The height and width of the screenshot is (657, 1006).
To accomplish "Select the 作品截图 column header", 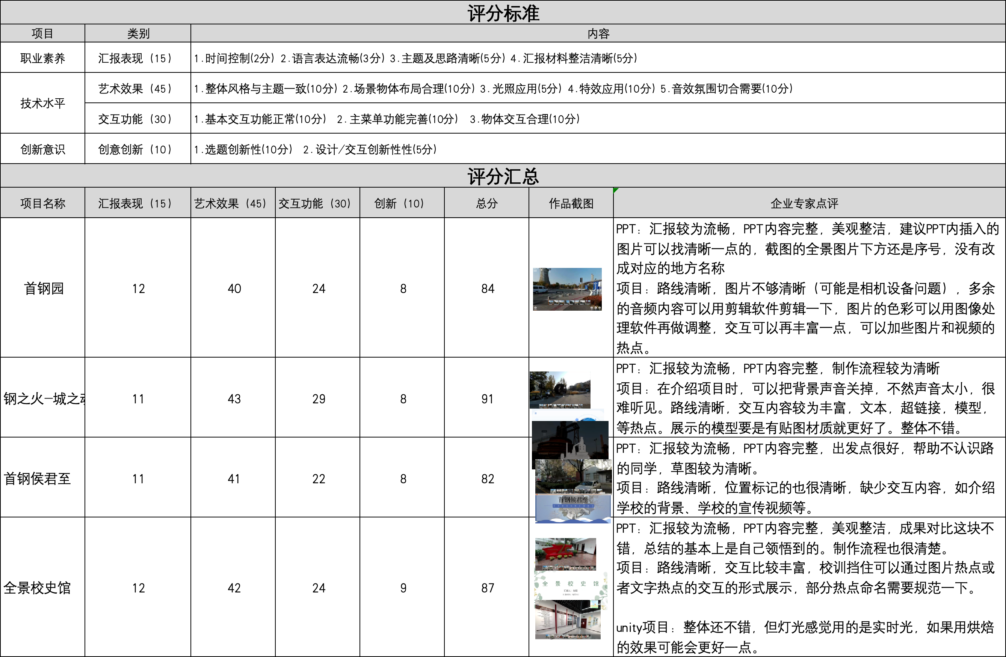I will coord(571,203).
